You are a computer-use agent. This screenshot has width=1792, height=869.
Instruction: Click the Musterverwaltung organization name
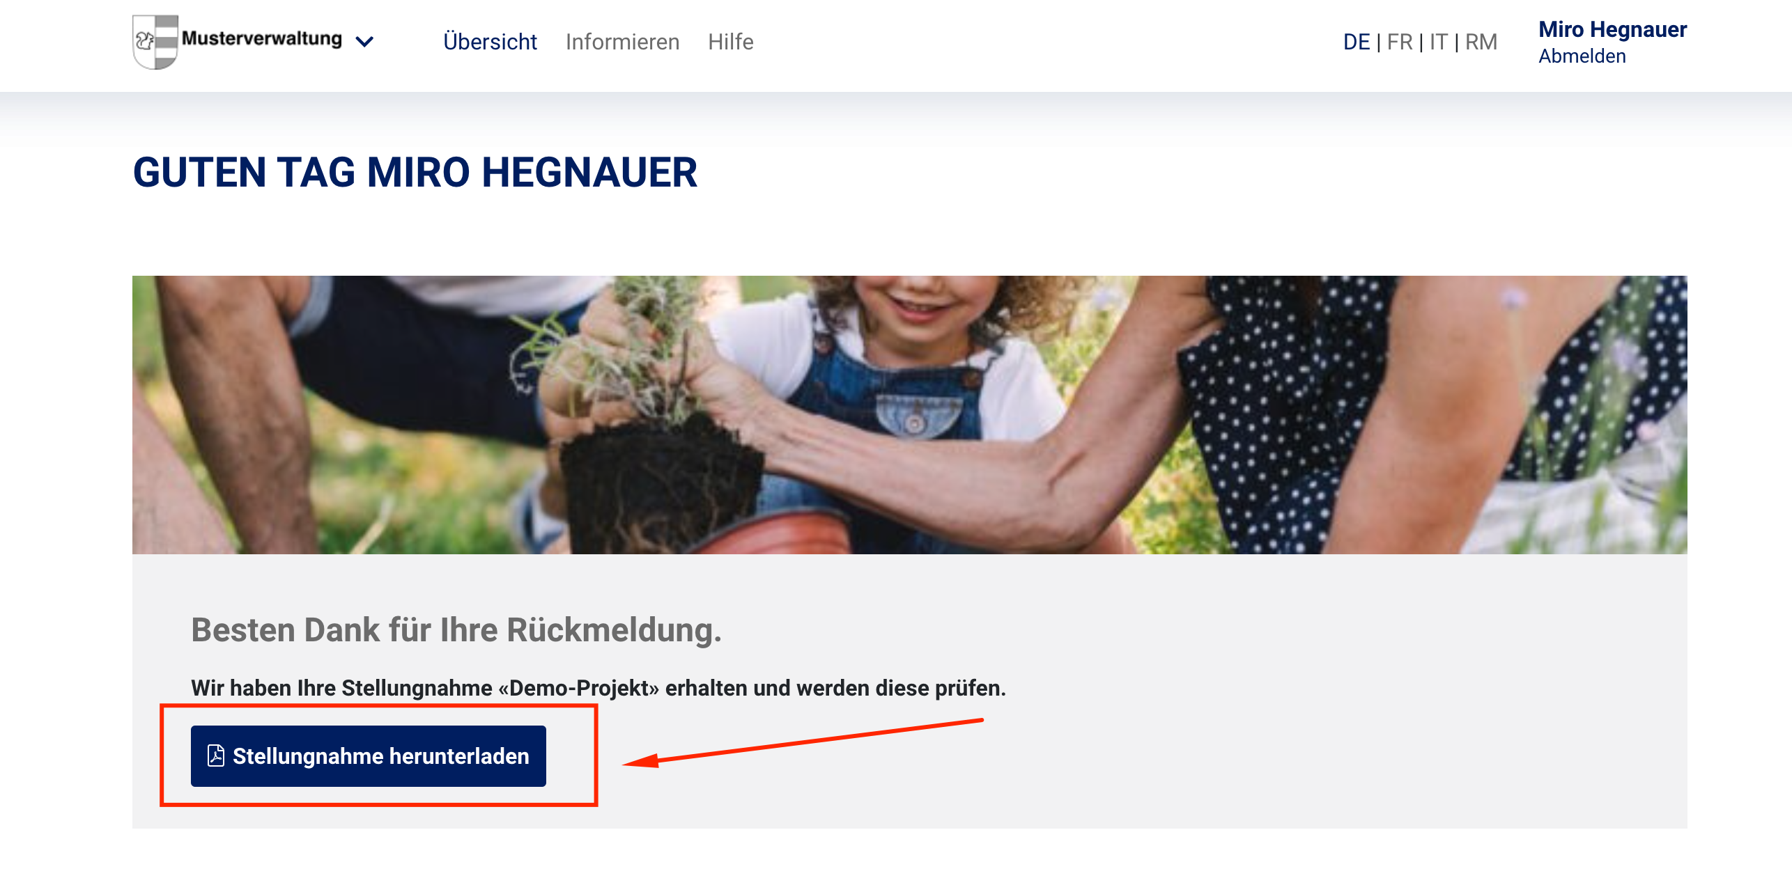[x=261, y=38]
